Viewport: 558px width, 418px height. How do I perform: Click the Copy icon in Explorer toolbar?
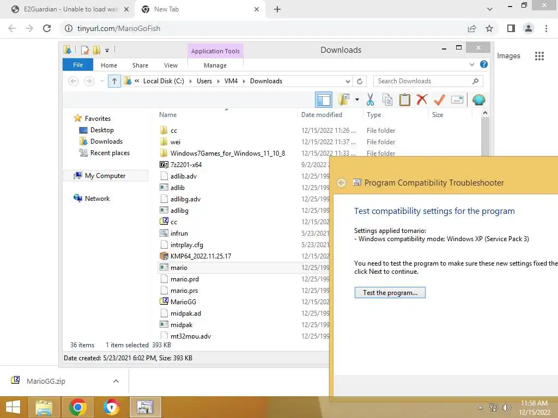click(387, 100)
